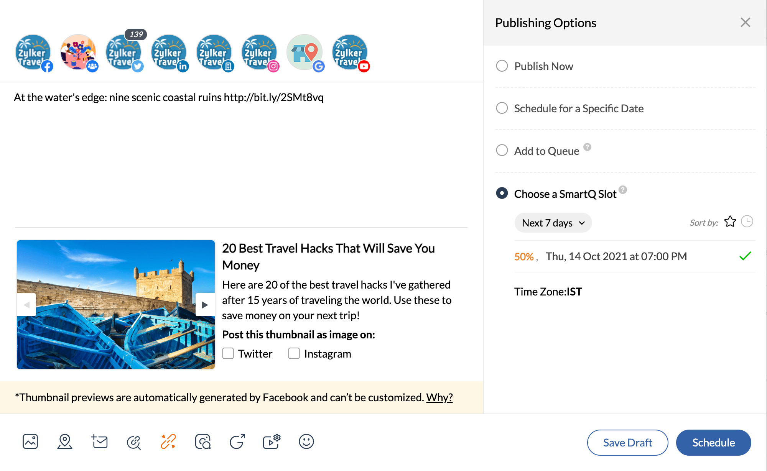Open the Next 7 days dropdown
Image resolution: width=767 pixels, height=471 pixels.
(x=553, y=223)
